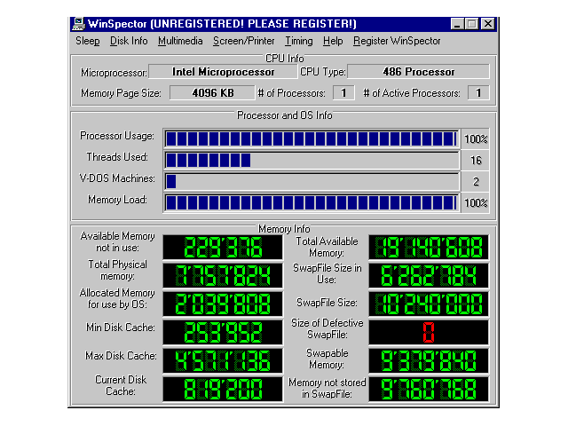Click the Threads Used bar
The height and width of the screenshot is (426, 568).
(311, 160)
